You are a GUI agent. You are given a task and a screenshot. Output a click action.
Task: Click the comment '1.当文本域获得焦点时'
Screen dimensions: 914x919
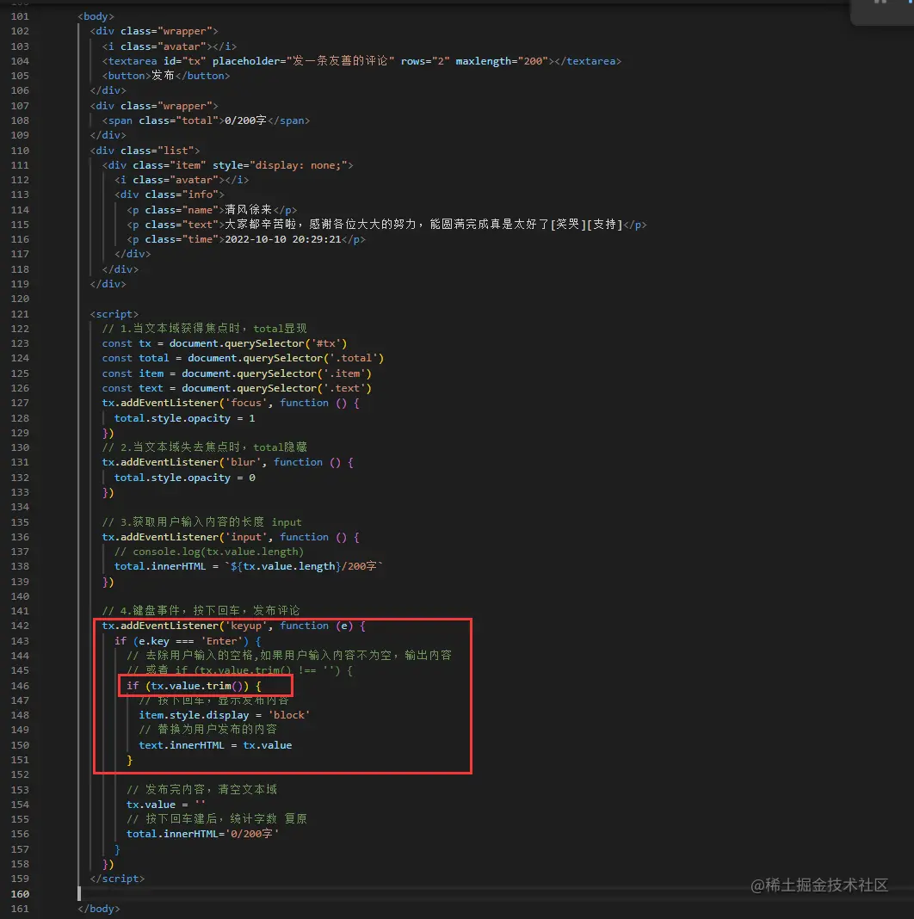click(x=205, y=328)
